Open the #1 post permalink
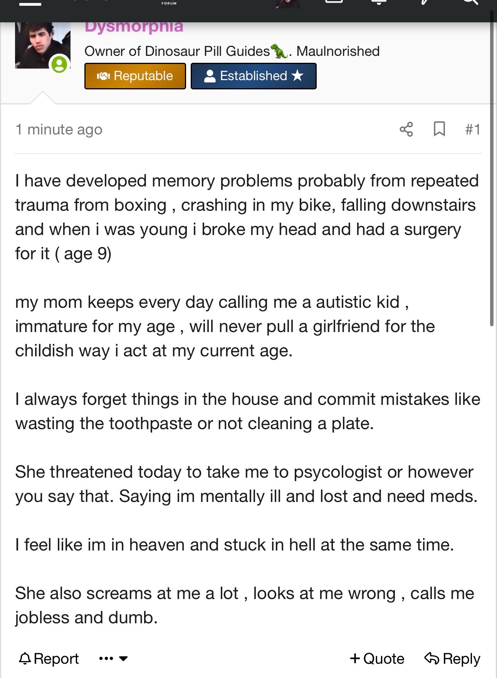497x678 pixels. [x=473, y=129]
